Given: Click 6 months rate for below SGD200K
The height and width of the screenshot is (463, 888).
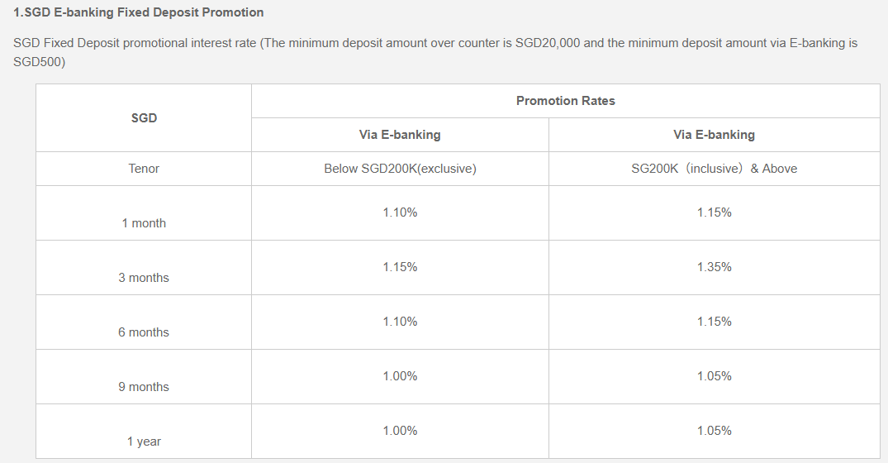Looking at the screenshot, I should coord(400,322).
